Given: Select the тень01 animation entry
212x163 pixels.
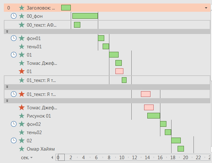Looking at the screenshot, I should pos(107,46).
